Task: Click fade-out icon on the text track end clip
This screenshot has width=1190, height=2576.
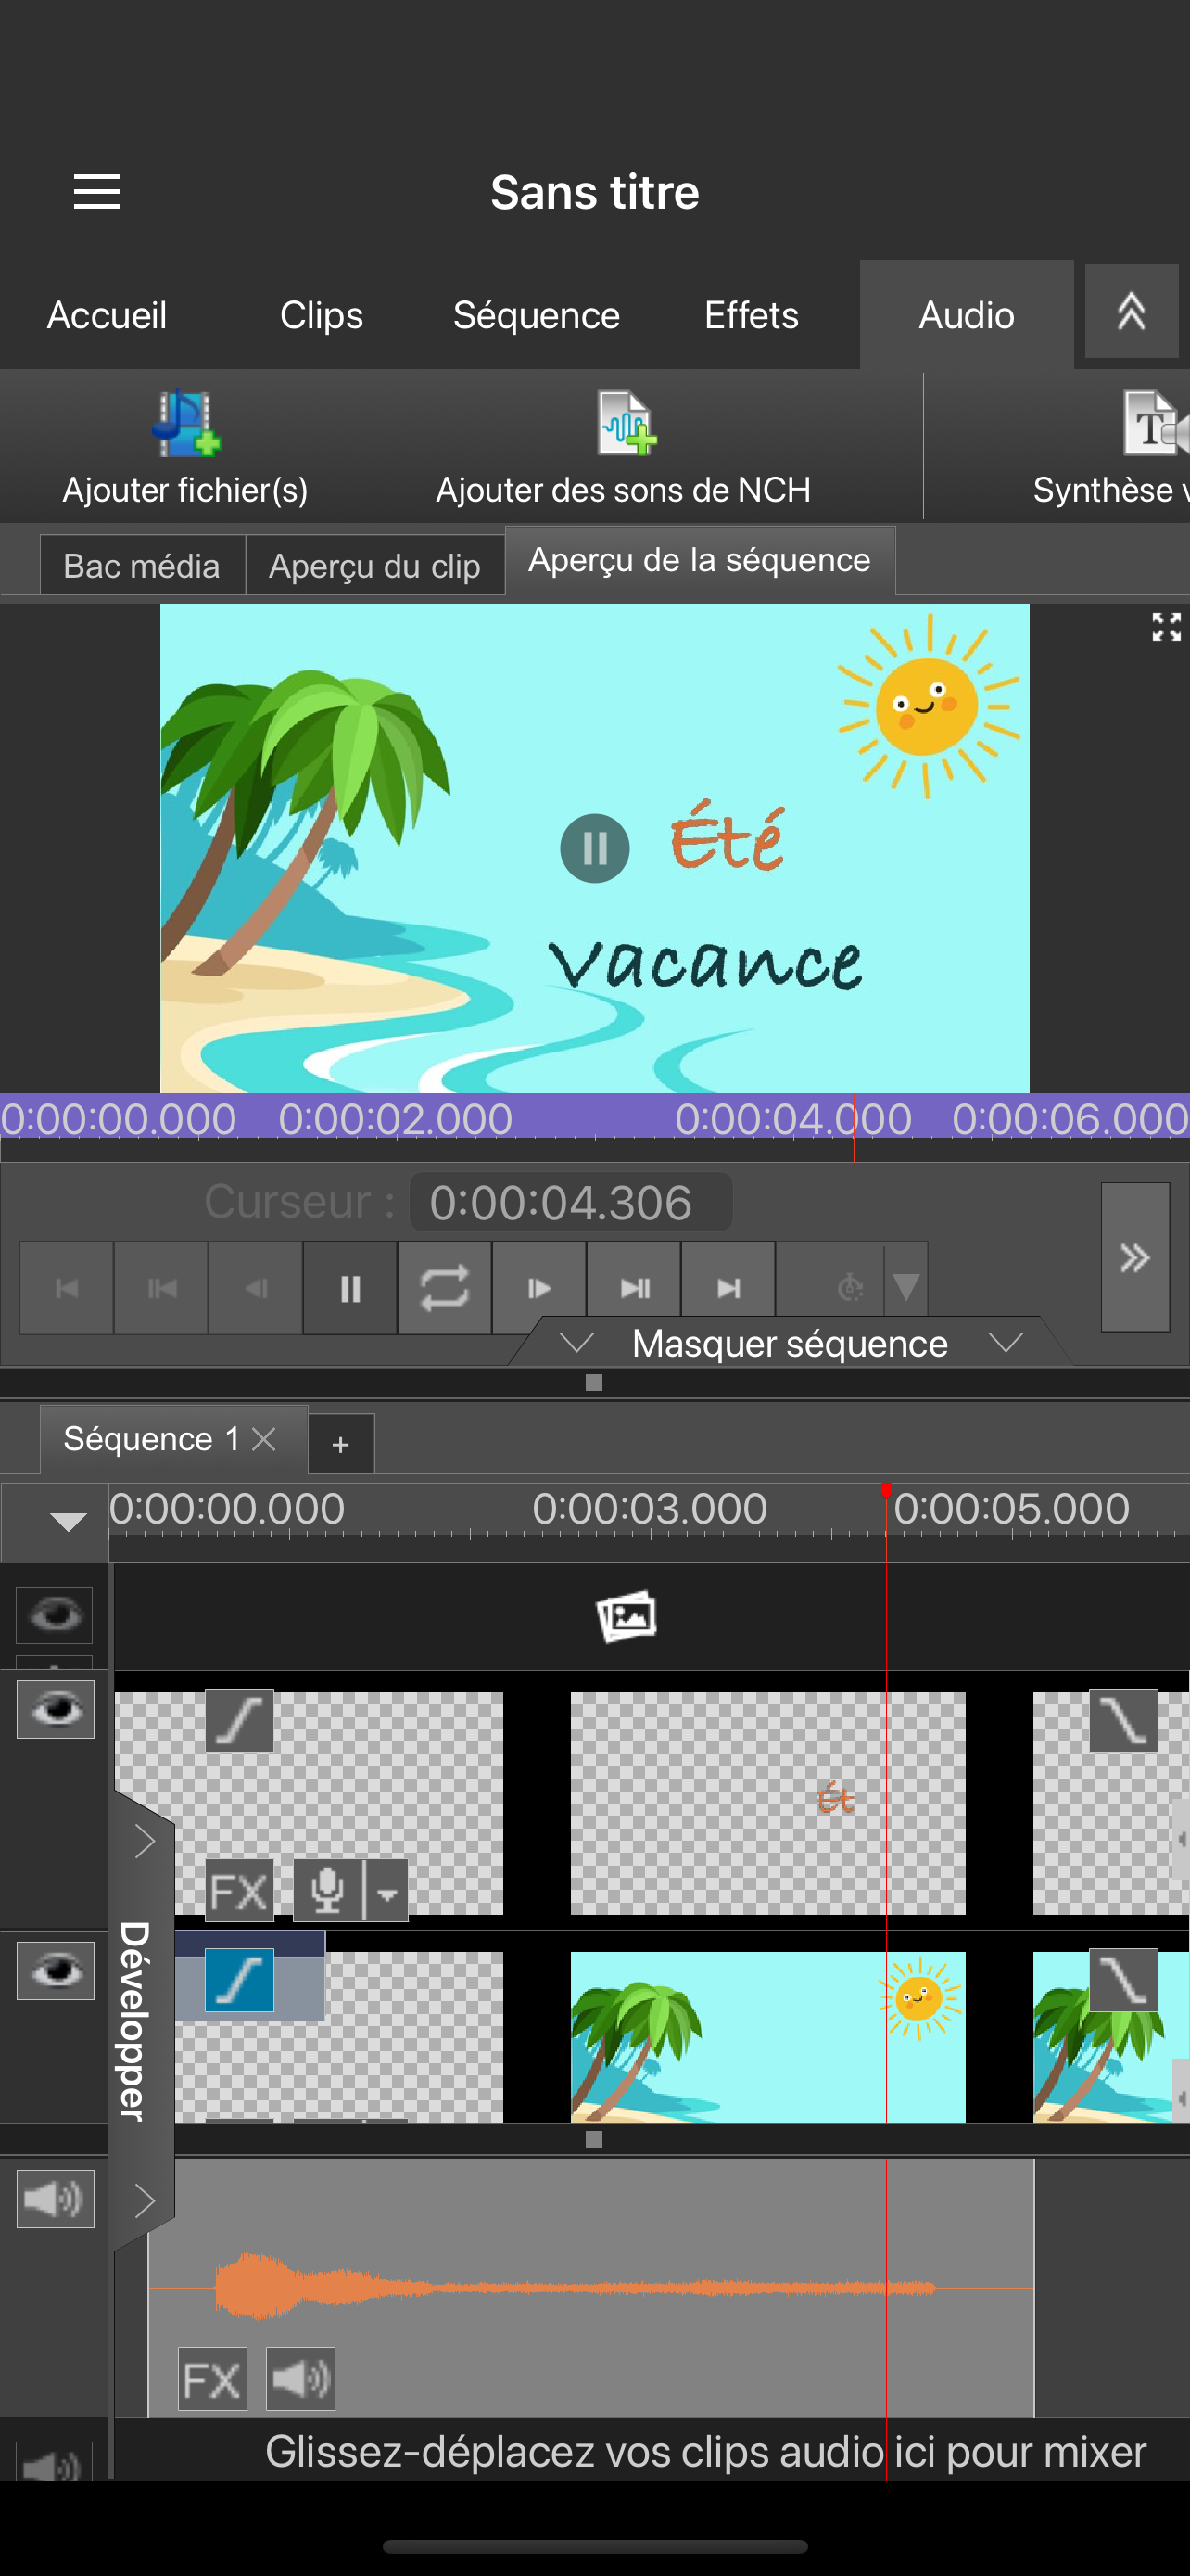Action: (1123, 1721)
